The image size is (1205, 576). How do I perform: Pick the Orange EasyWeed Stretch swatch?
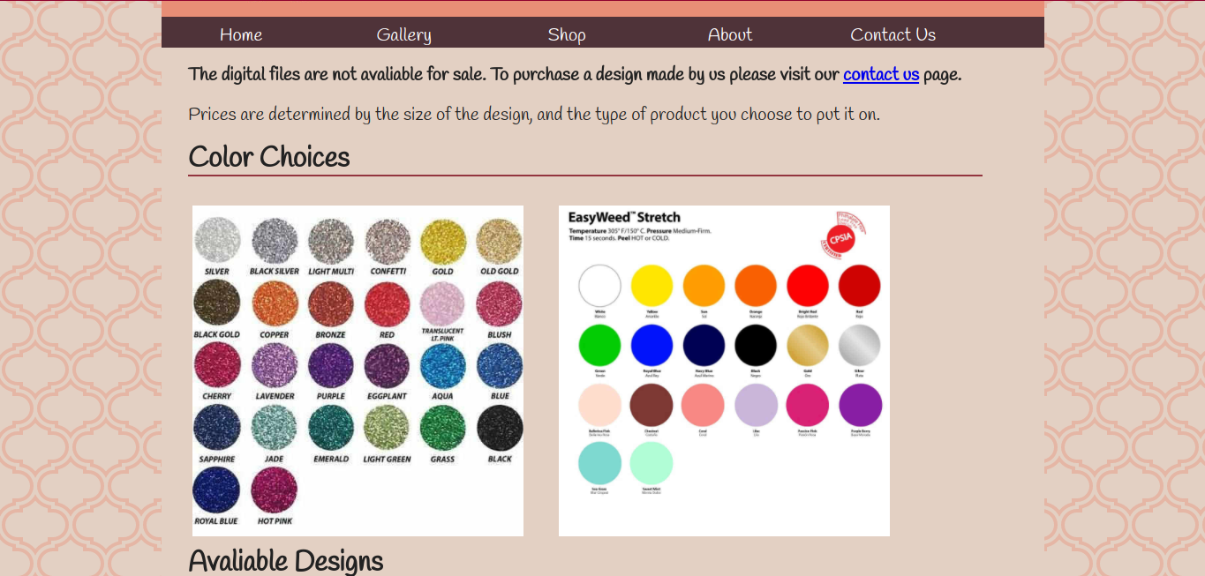tap(756, 286)
